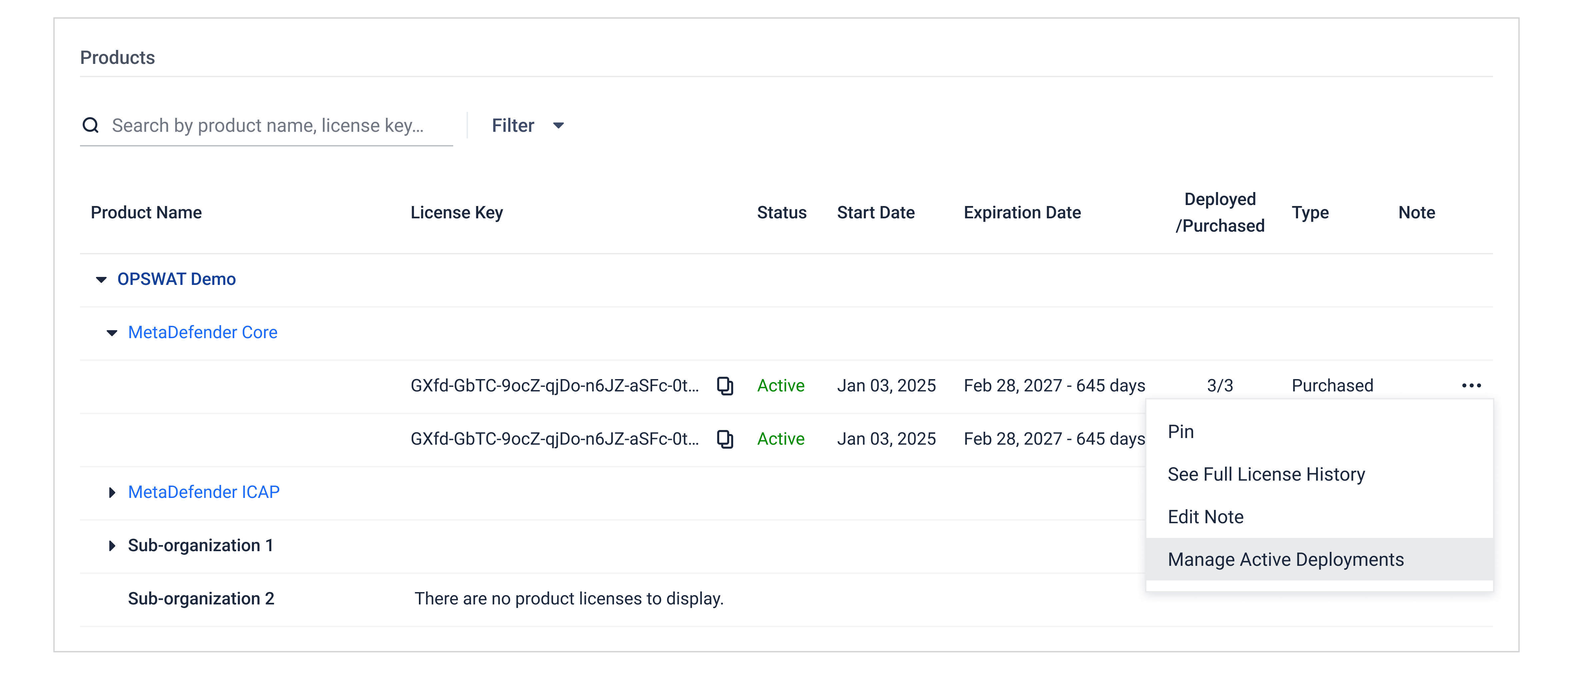Click the Product Name column header
This screenshot has width=1573, height=675.
(146, 213)
